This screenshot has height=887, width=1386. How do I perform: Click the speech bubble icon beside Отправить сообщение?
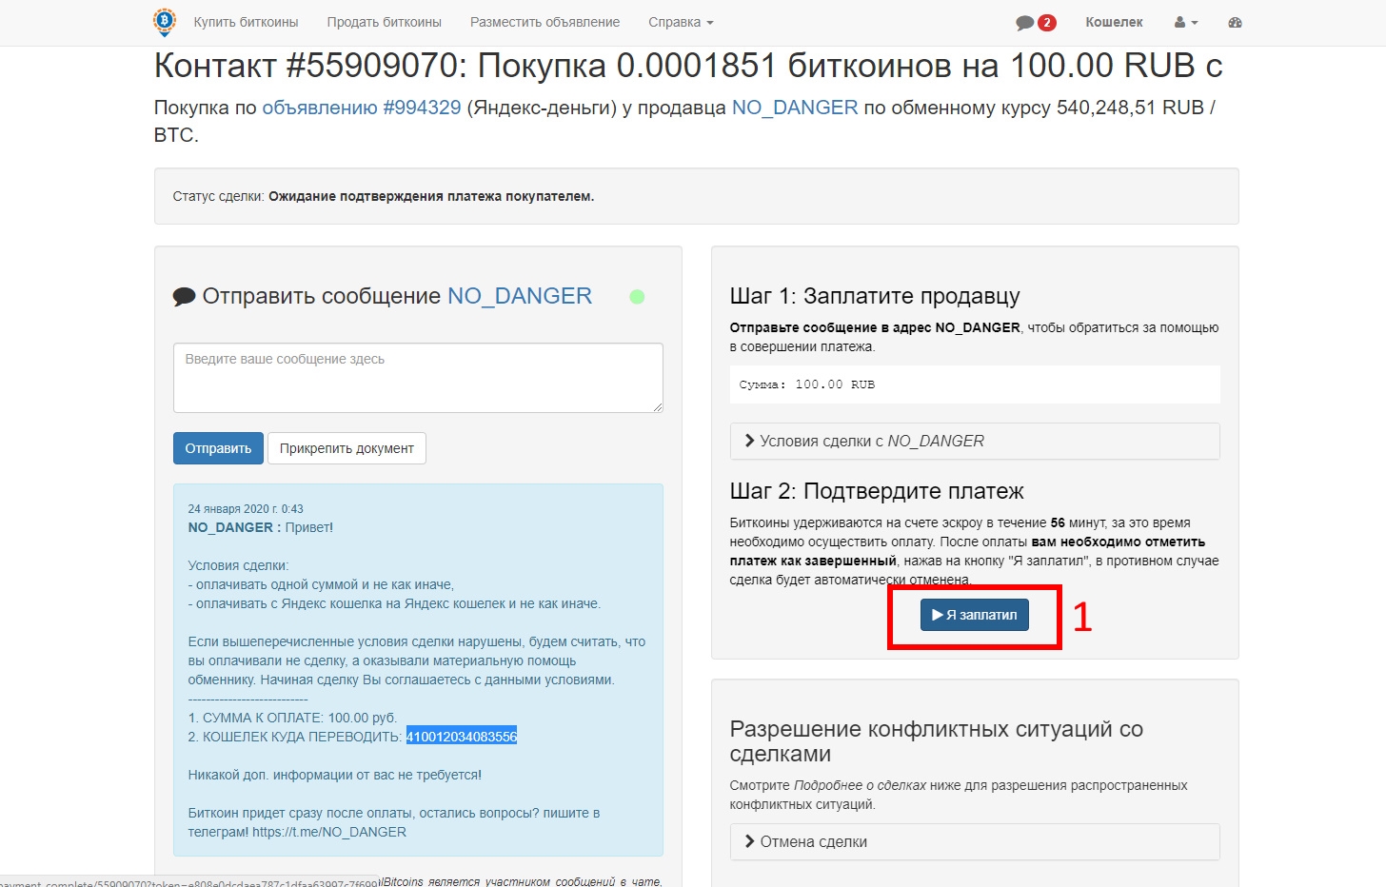click(184, 297)
